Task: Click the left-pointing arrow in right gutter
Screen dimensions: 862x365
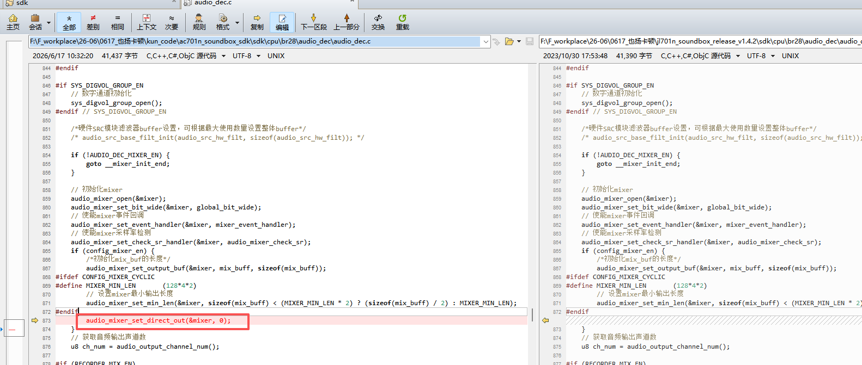Action: (x=545, y=320)
